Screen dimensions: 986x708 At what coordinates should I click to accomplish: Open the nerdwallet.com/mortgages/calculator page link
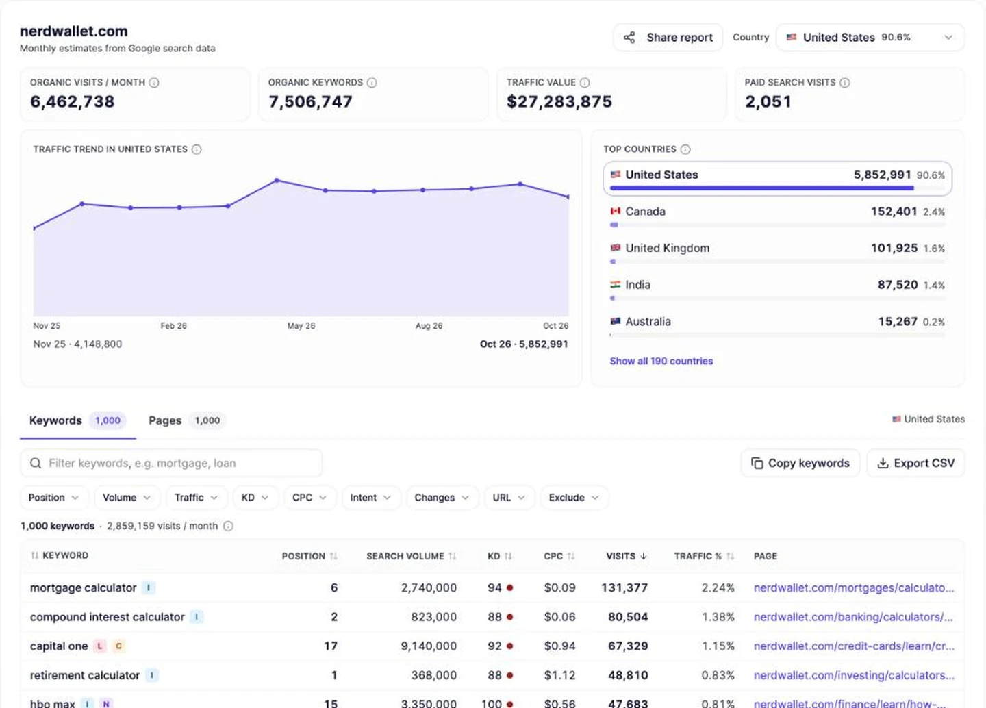[x=854, y=587]
